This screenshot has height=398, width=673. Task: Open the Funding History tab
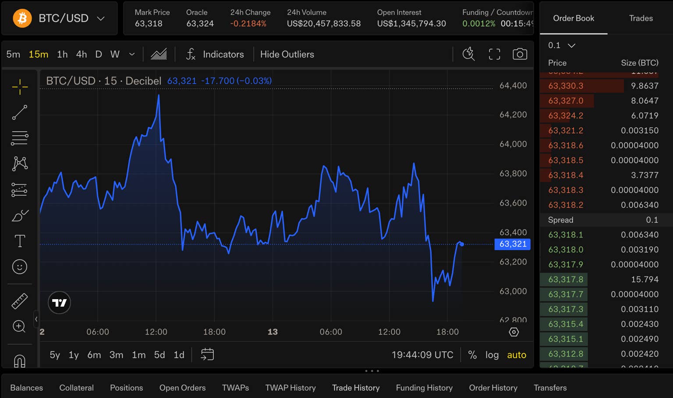click(424, 388)
